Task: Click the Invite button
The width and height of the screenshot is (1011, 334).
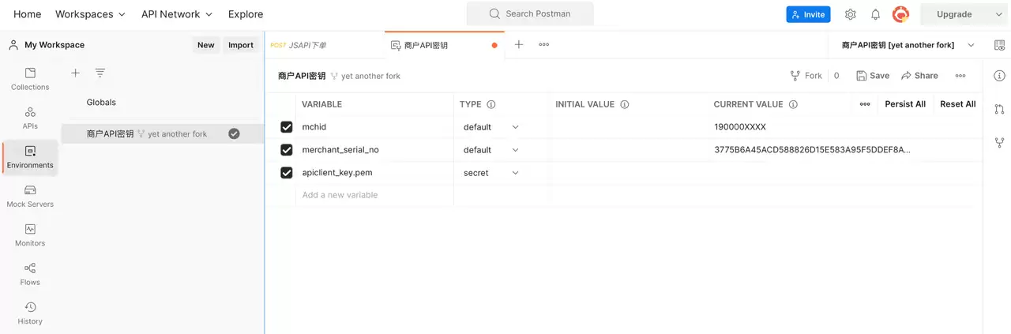Action: coord(808,14)
